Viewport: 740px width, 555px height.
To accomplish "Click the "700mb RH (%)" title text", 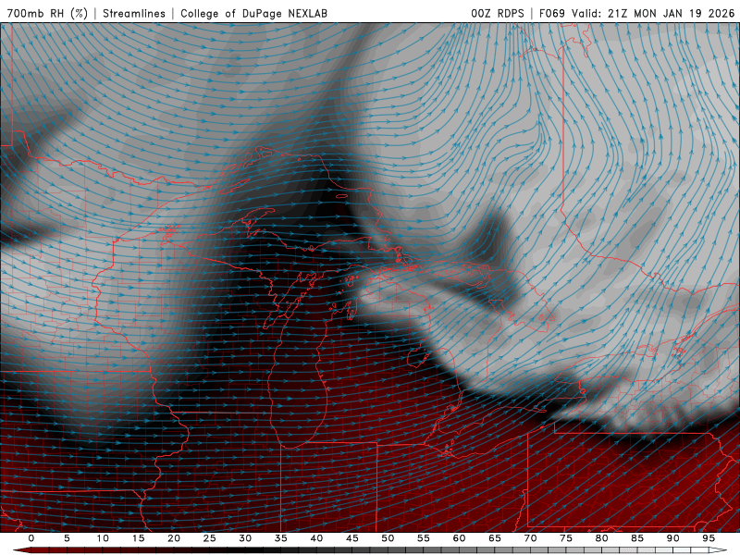I will click(47, 13).
